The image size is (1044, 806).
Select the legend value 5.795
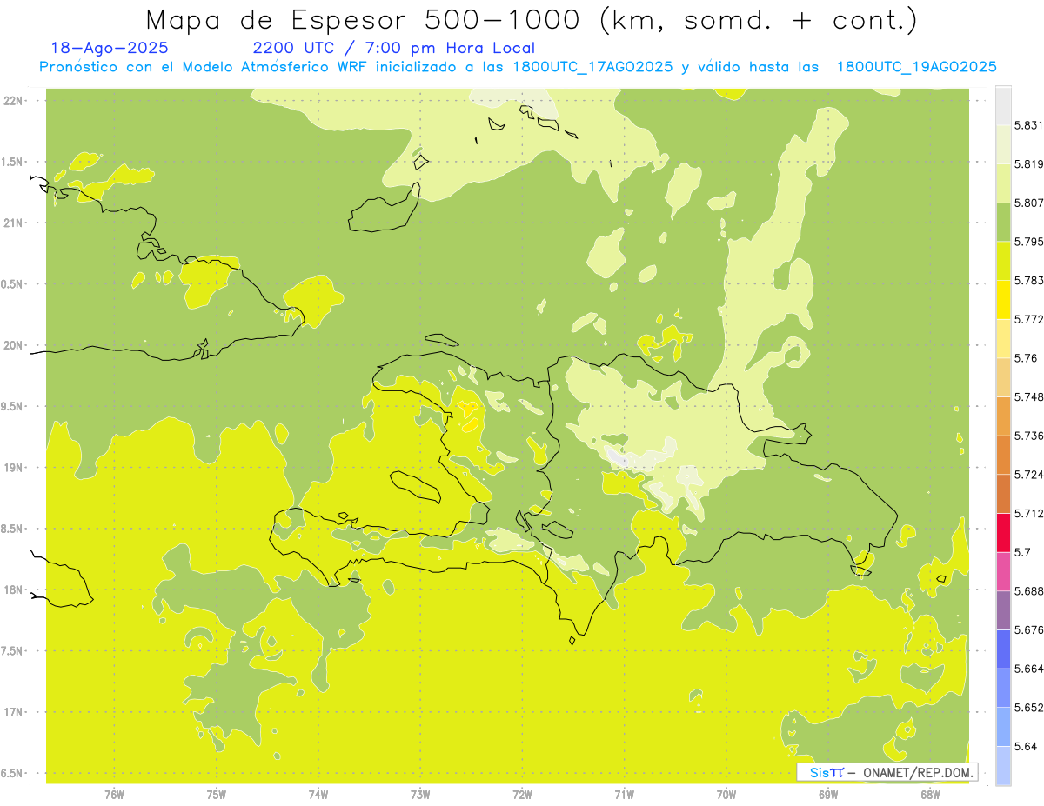1028,242
